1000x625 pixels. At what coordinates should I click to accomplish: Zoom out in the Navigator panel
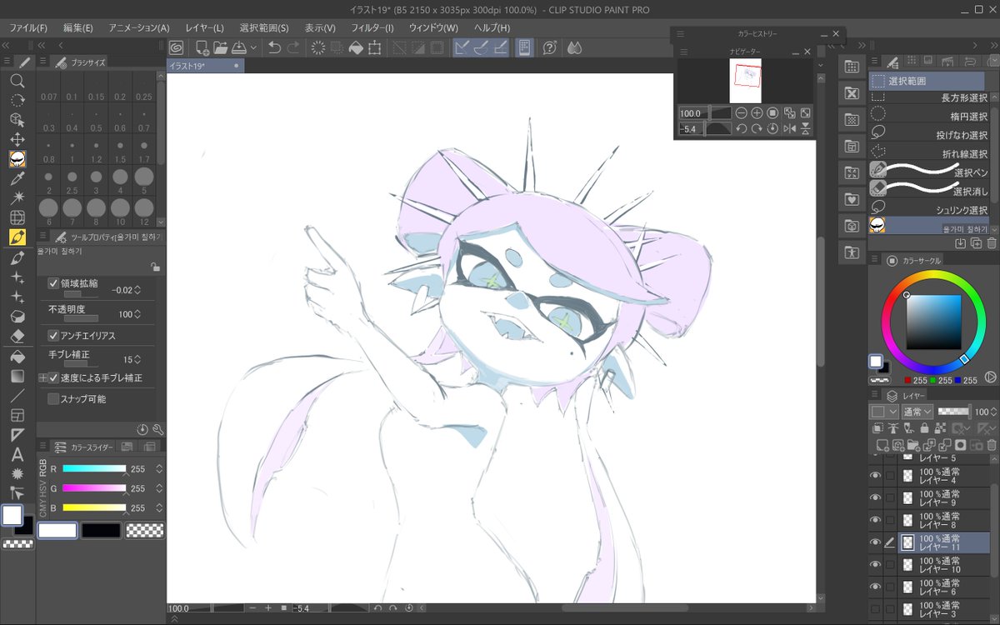click(x=742, y=112)
